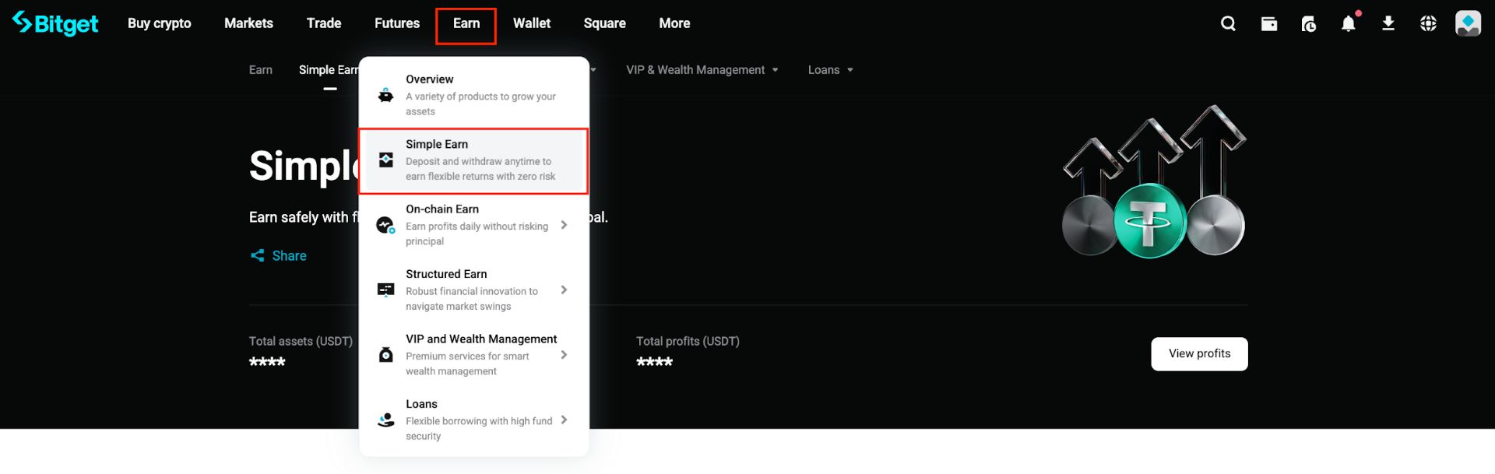
Task: Open the Earn menu in top bar
Action: tap(466, 23)
